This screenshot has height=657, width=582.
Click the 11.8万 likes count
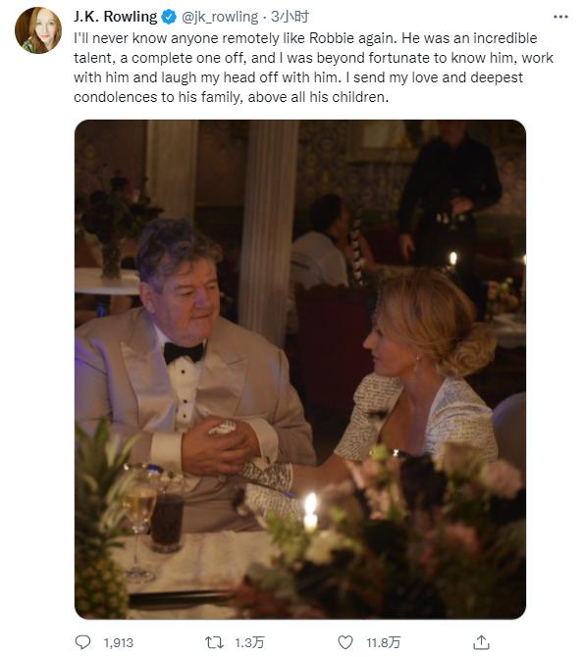point(383,642)
